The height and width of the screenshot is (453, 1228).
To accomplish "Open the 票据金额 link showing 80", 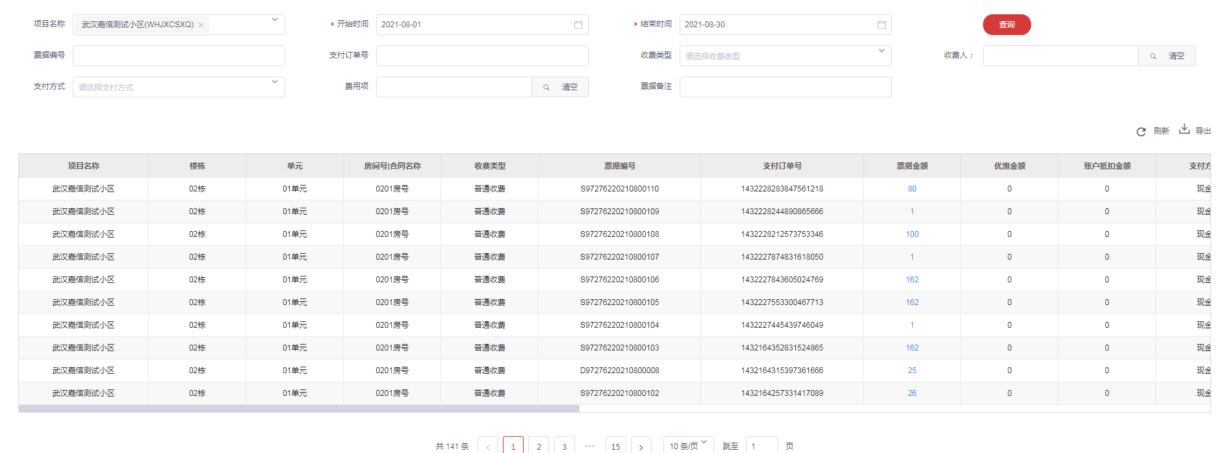I will point(912,189).
